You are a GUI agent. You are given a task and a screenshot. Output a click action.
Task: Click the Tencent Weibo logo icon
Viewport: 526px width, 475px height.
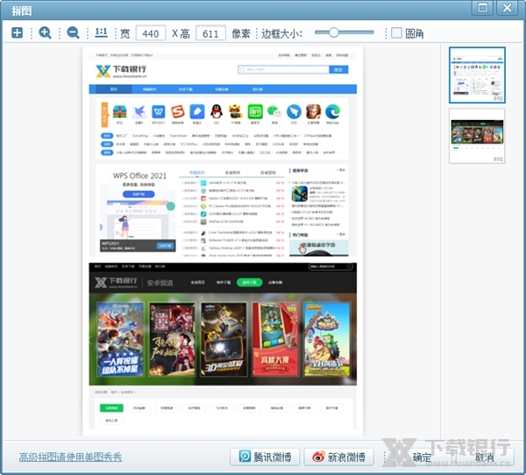245,457
